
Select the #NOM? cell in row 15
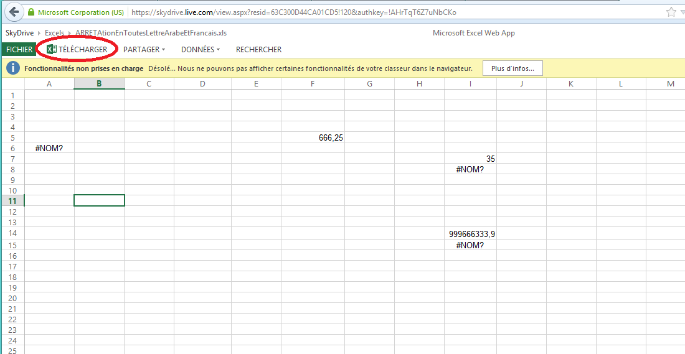coord(471,245)
